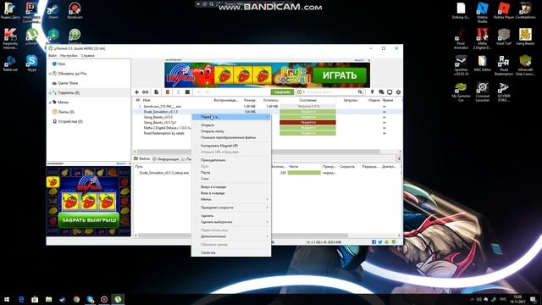Open the Roblox Studio desktop icon
542x305 pixels.
coord(482,12)
